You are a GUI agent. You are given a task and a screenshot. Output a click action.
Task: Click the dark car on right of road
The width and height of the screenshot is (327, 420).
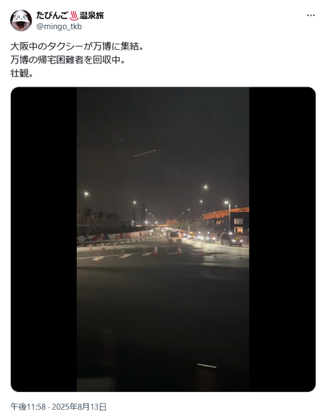click(x=231, y=239)
